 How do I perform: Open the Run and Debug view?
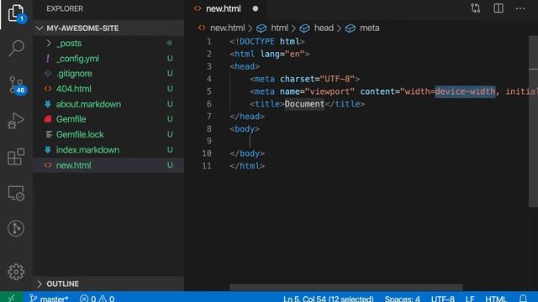pos(16,121)
